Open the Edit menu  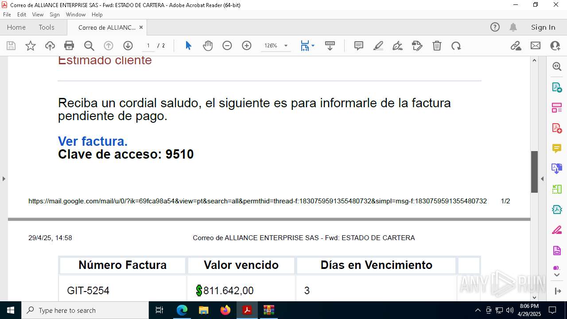pos(22,15)
